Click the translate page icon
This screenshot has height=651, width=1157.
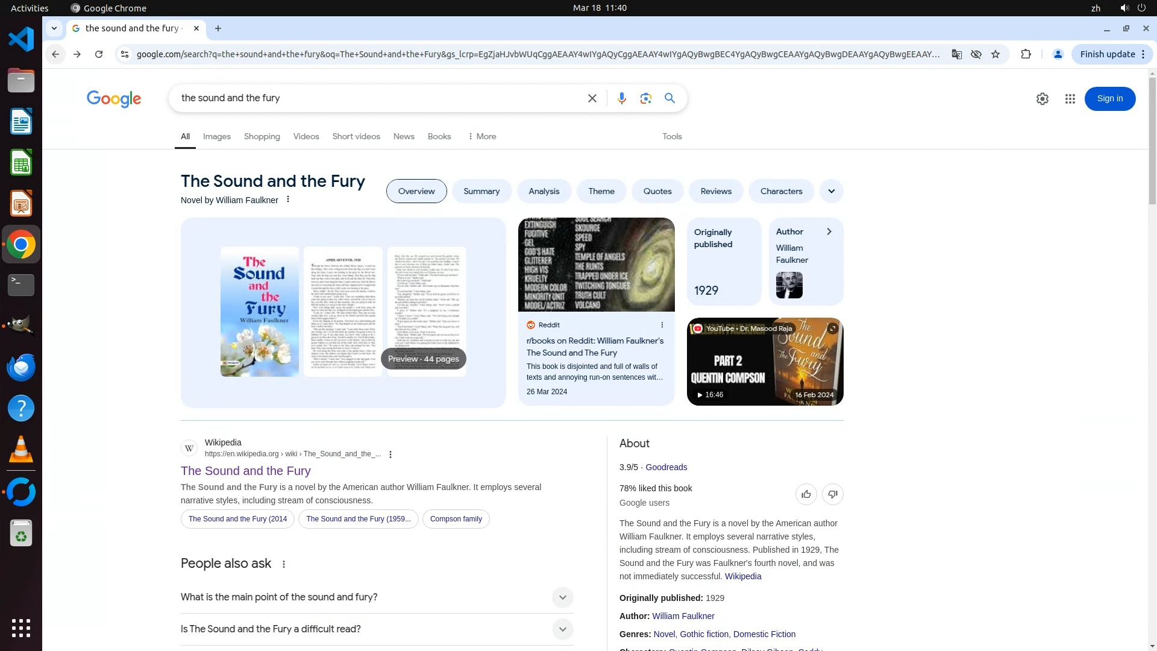tap(956, 54)
